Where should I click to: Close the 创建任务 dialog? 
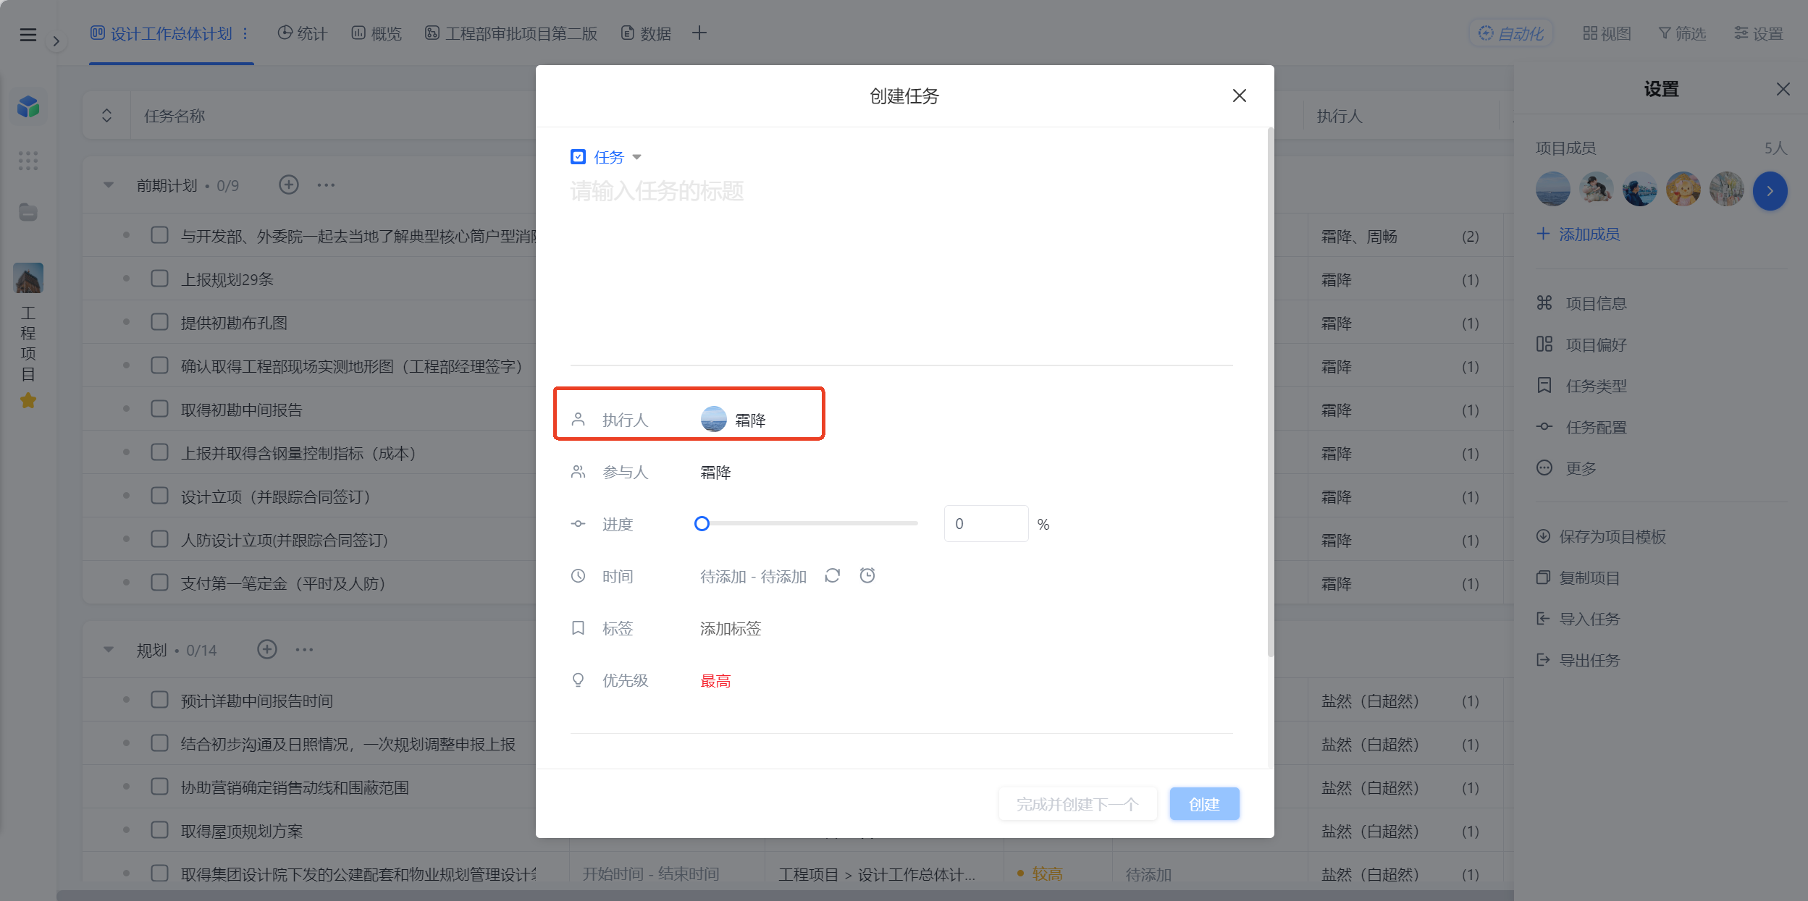point(1239,96)
